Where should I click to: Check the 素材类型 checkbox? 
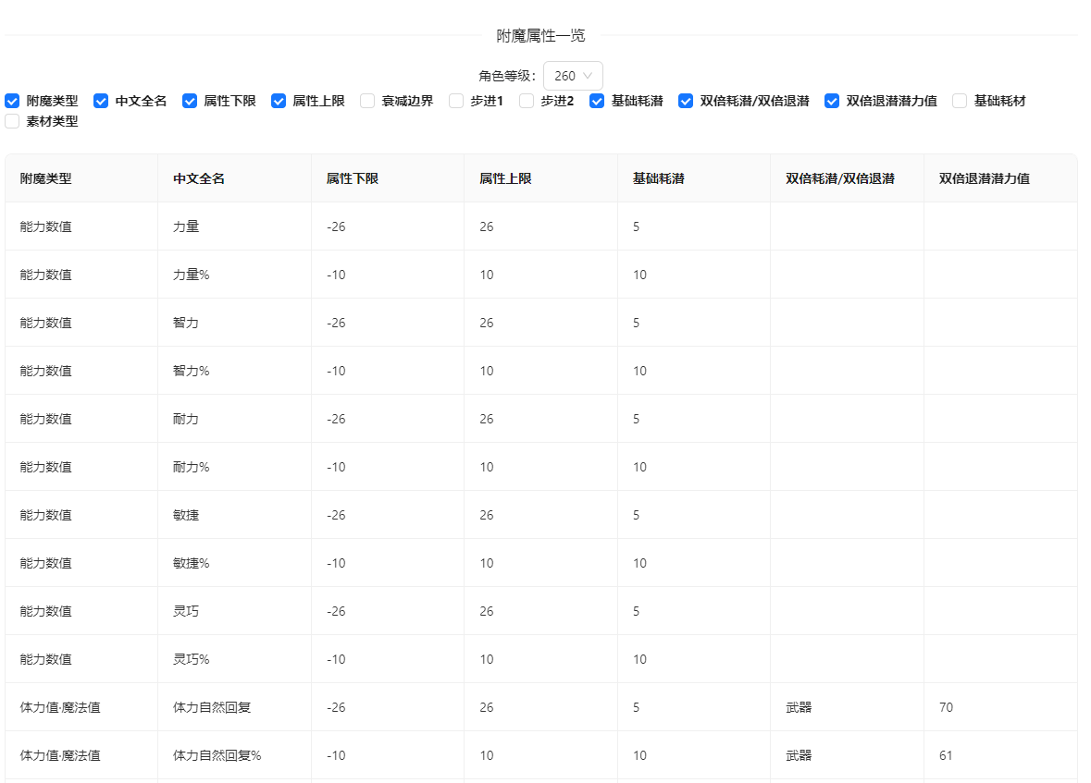click(12, 121)
